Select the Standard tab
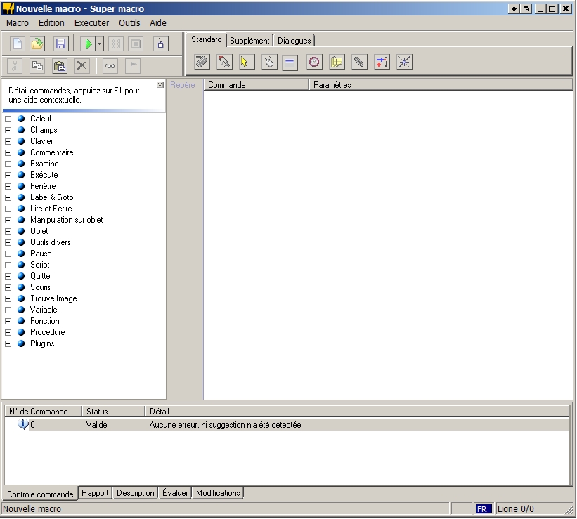The width and height of the screenshot is (577, 519). (x=207, y=39)
